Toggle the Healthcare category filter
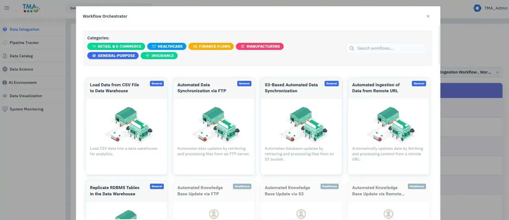Screen dimensions: 509x220 click(x=167, y=46)
